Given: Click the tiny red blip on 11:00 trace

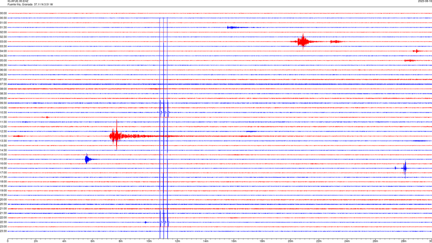Looking at the screenshot, I should (x=47, y=117).
